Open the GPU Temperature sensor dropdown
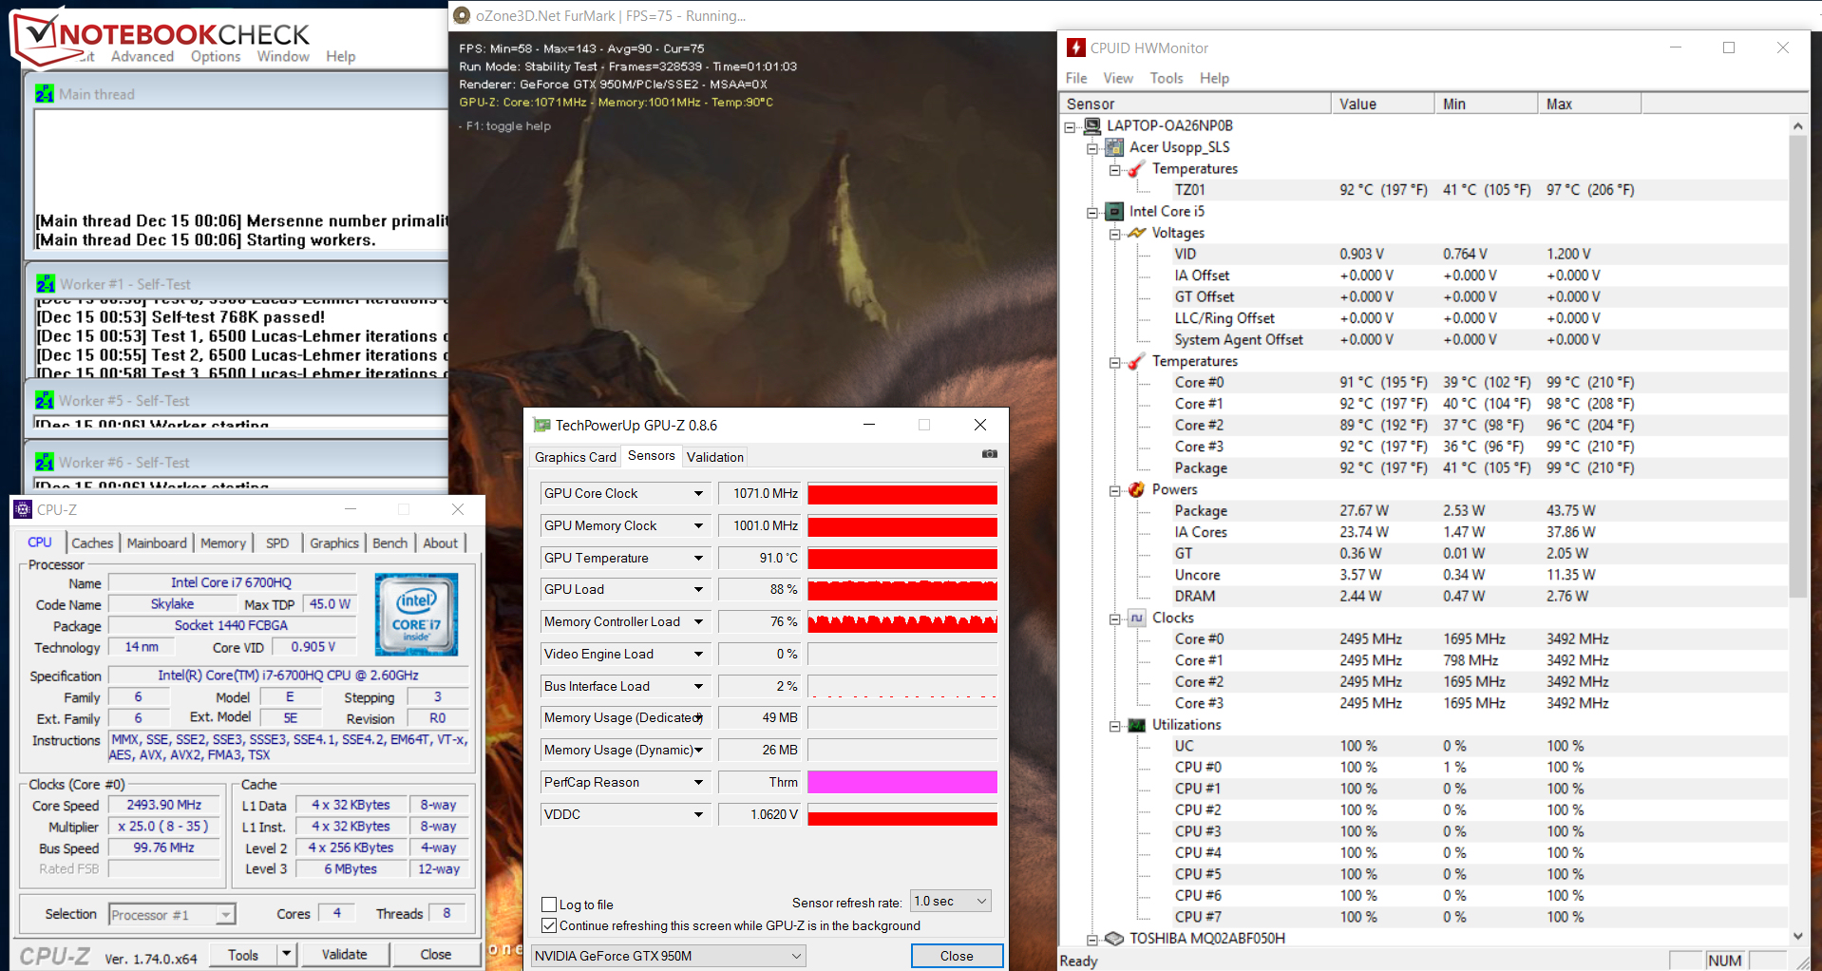 698,558
